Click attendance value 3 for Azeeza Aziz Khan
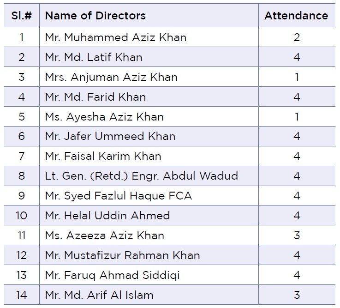Viewport: 340px width, 308px height. click(x=297, y=236)
